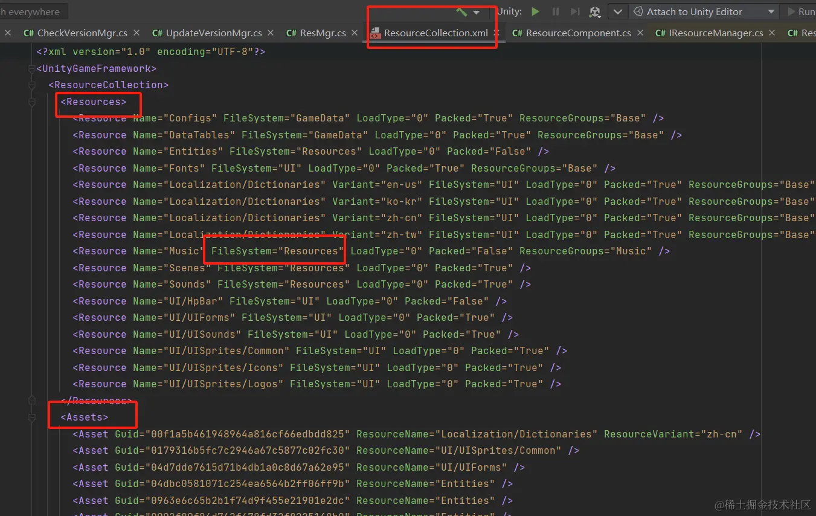Close the UpdateVersionMgr.cs tab
Image resolution: width=816 pixels, height=516 pixels.
pos(271,33)
